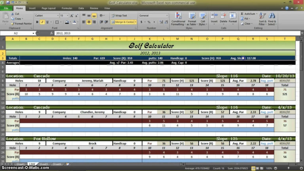Screen dimensions: 304x171
Task: Click the Format as Table icon
Action: point(192,17)
